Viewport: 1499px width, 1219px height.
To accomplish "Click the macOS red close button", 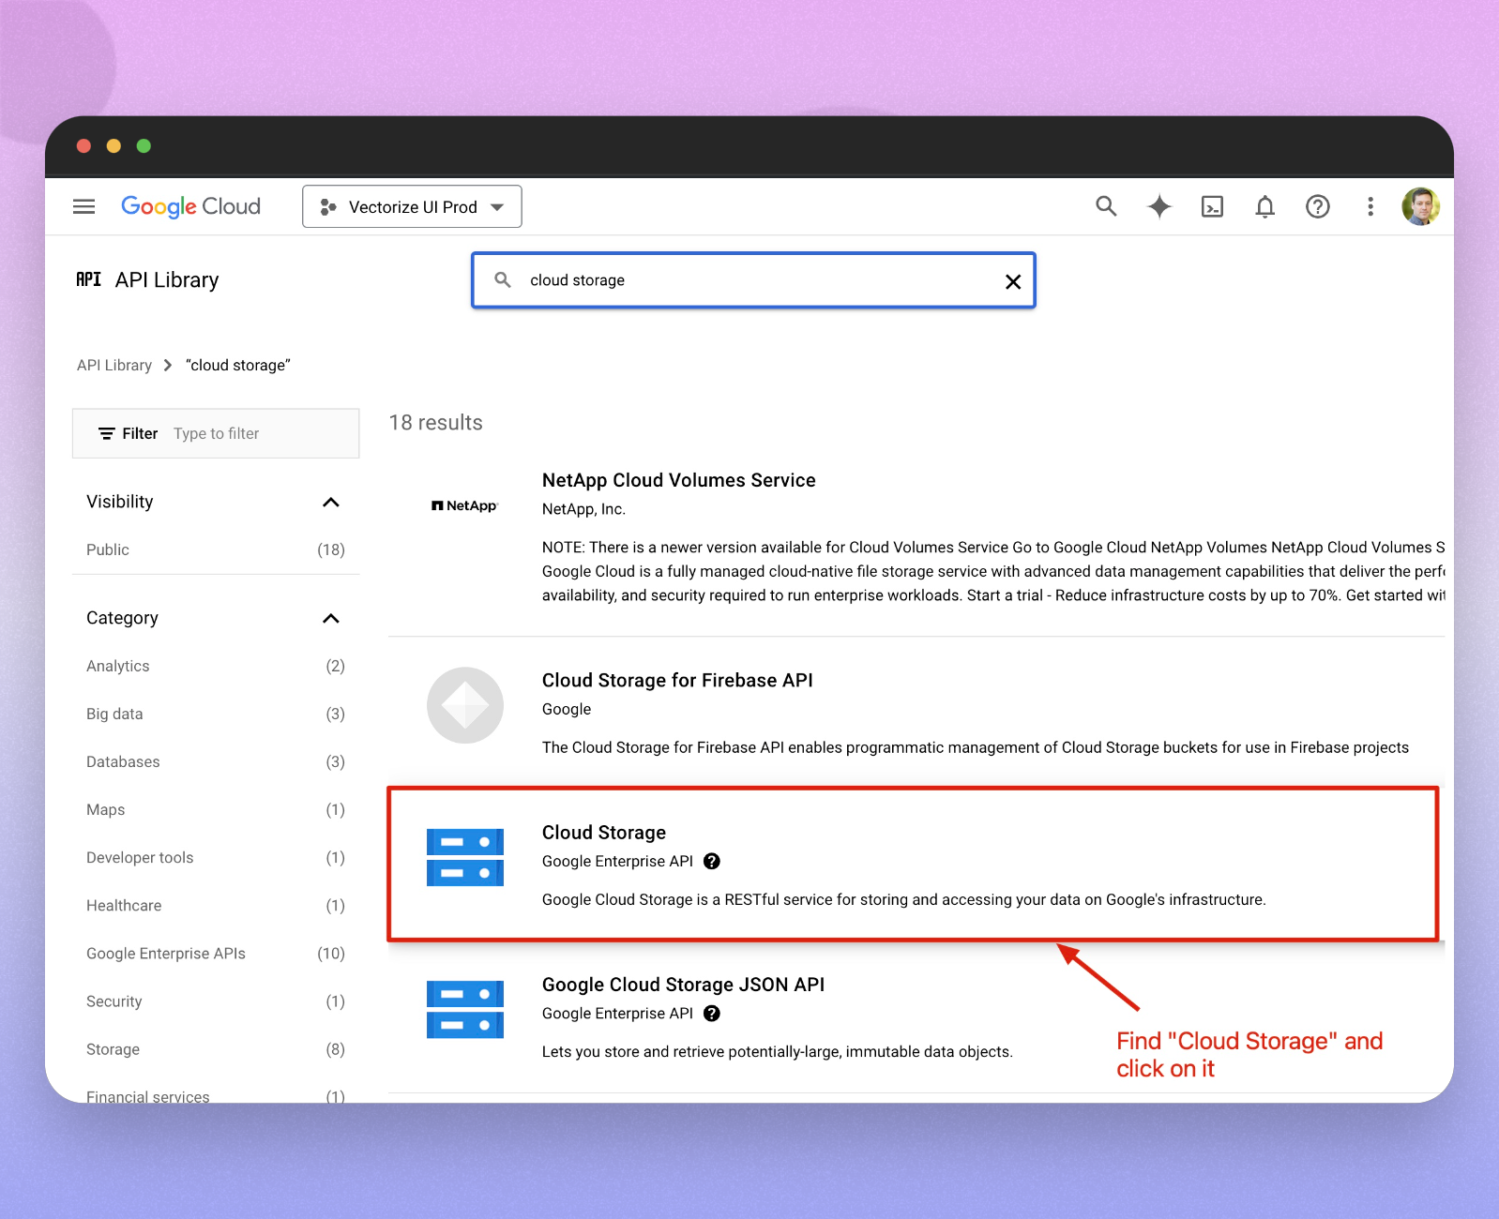I will [x=83, y=145].
